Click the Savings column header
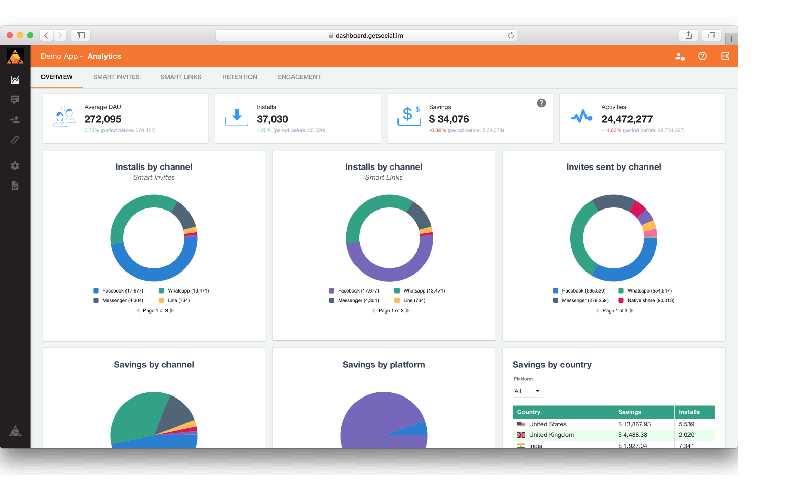The width and height of the screenshot is (795, 480). [x=630, y=412]
